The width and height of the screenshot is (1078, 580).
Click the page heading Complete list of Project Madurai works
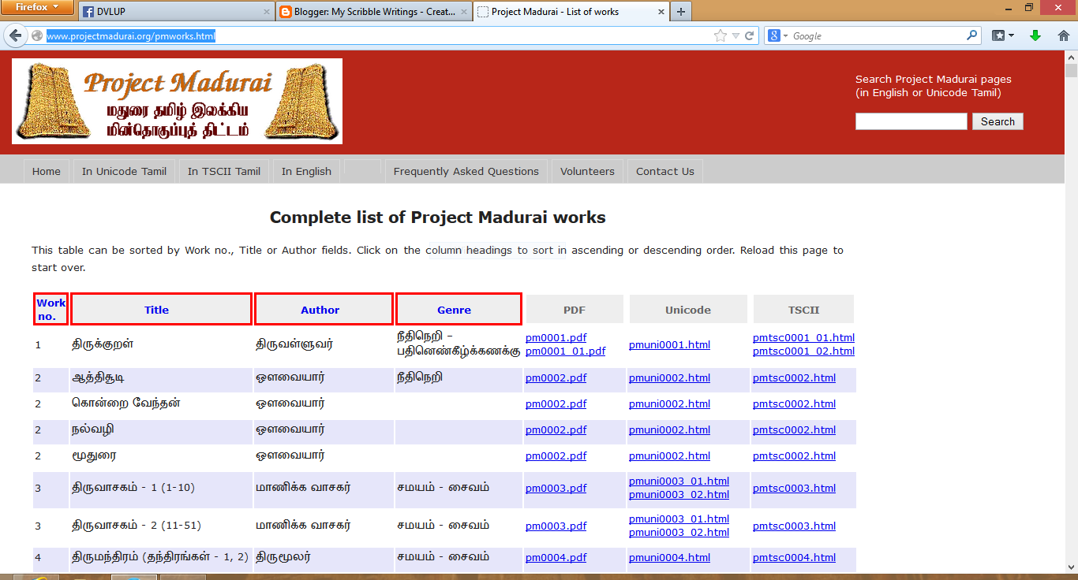438,217
